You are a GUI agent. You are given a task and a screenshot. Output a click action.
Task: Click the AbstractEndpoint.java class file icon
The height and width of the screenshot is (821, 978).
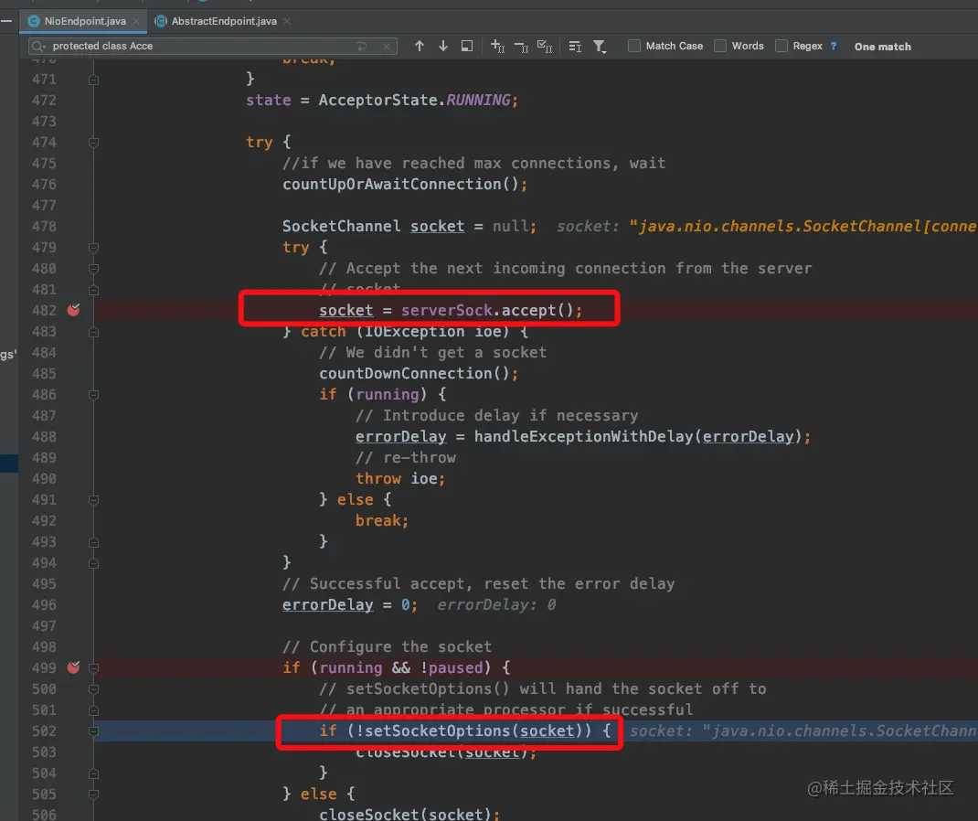click(x=161, y=21)
